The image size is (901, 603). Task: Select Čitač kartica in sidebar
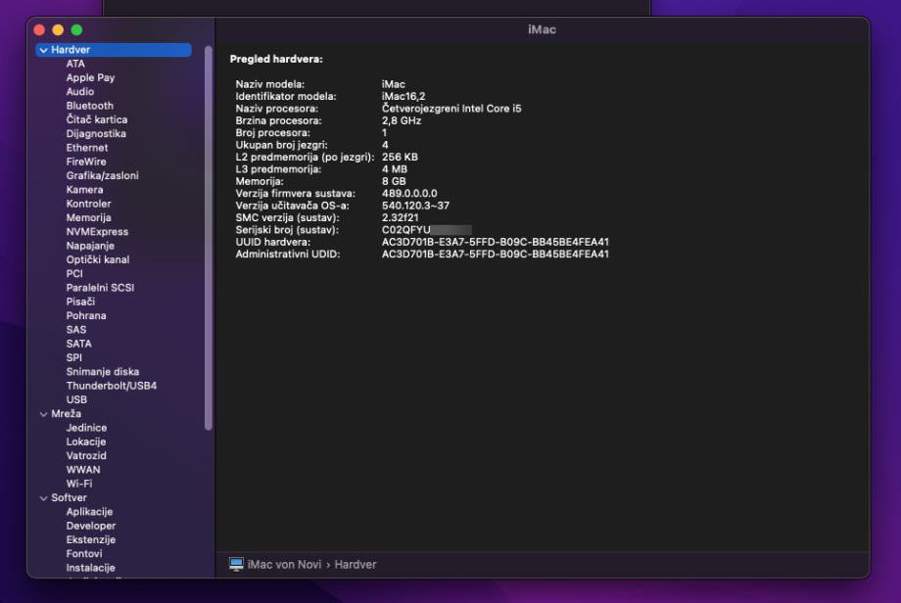[x=97, y=119]
